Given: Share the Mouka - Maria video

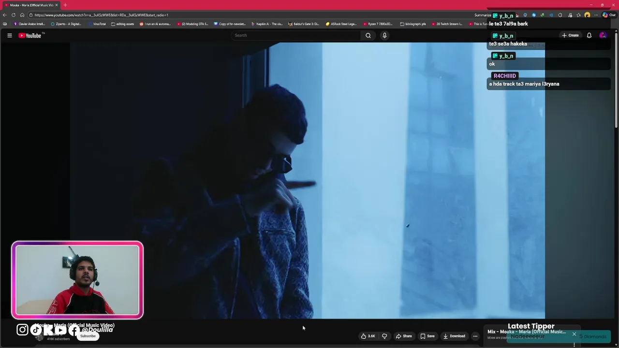Looking at the screenshot, I should pos(404,336).
